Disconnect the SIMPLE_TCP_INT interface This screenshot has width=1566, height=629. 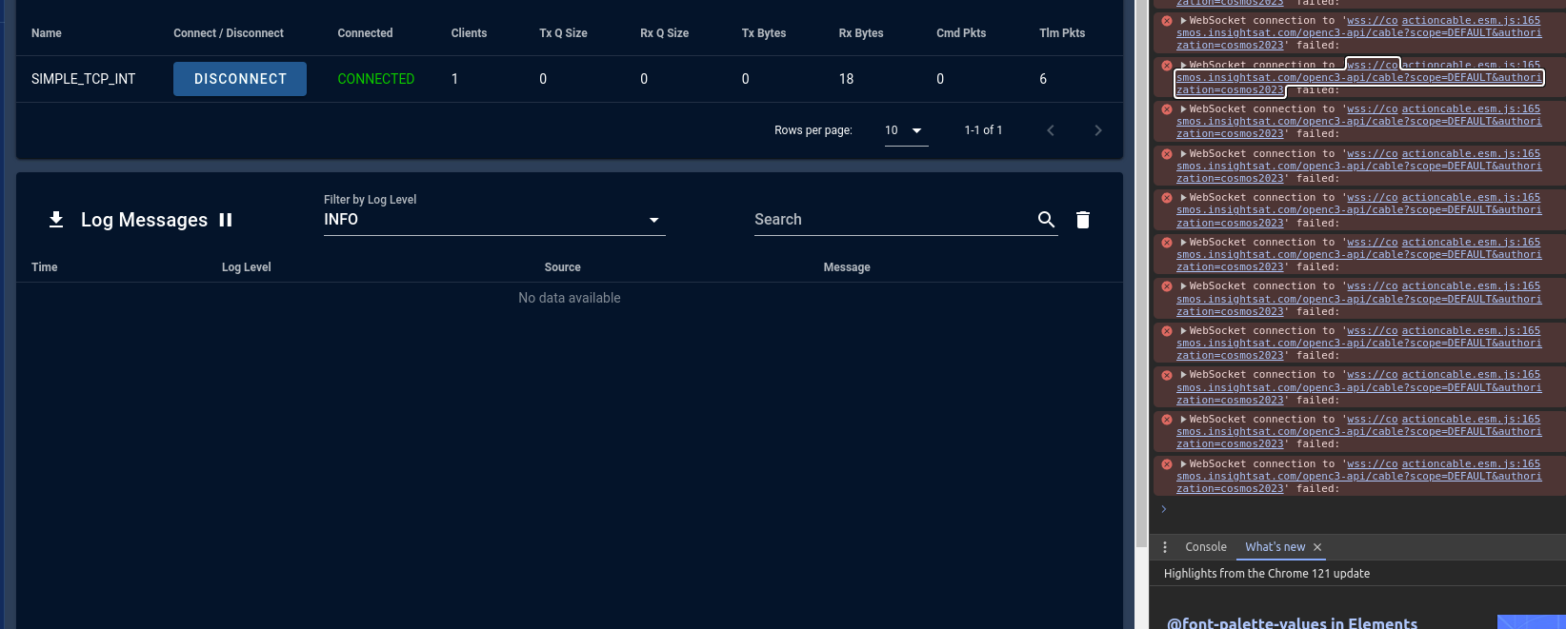pyautogui.click(x=240, y=79)
